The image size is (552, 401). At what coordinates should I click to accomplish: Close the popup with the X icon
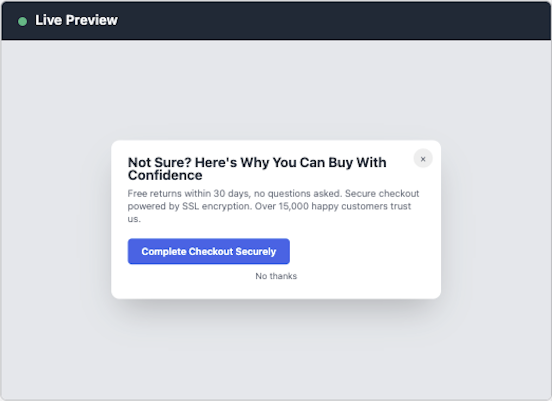(423, 159)
